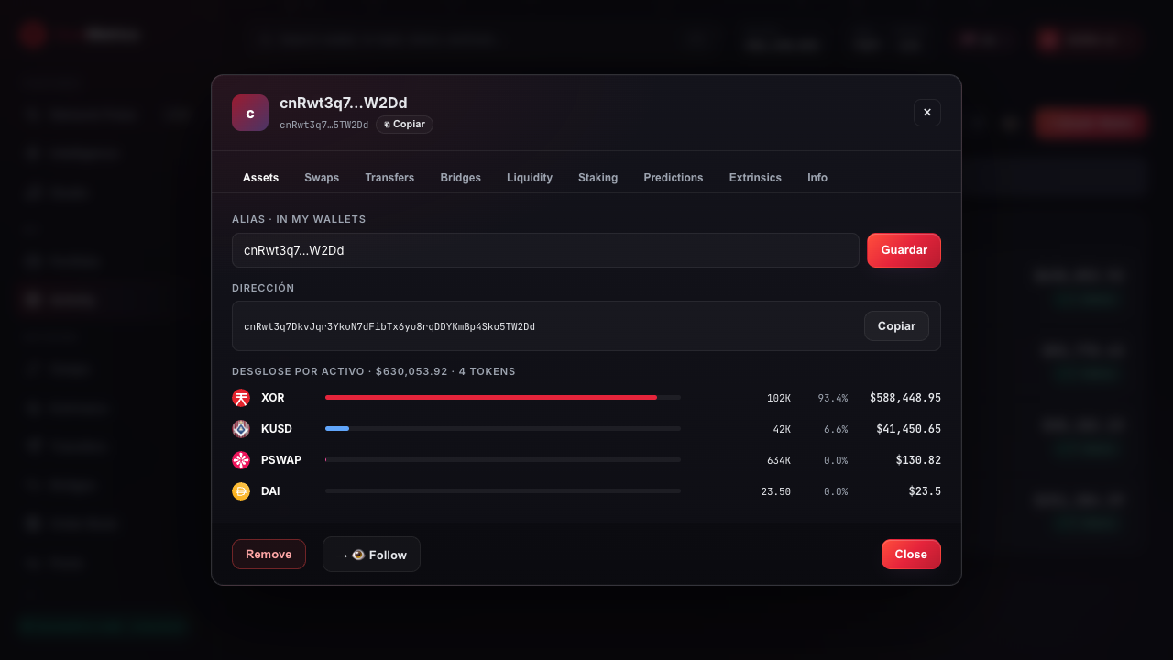This screenshot has width=1173, height=660.
Task: Click the XOR allocation bar
Action: [503, 398]
